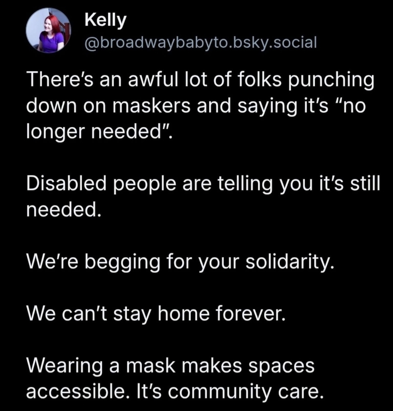This screenshot has height=411, width=393.
Task: Open the display name Kelly
Action: [x=106, y=20]
